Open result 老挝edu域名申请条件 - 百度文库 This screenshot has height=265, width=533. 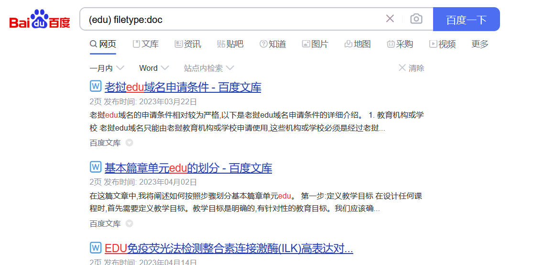click(x=183, y=88)
